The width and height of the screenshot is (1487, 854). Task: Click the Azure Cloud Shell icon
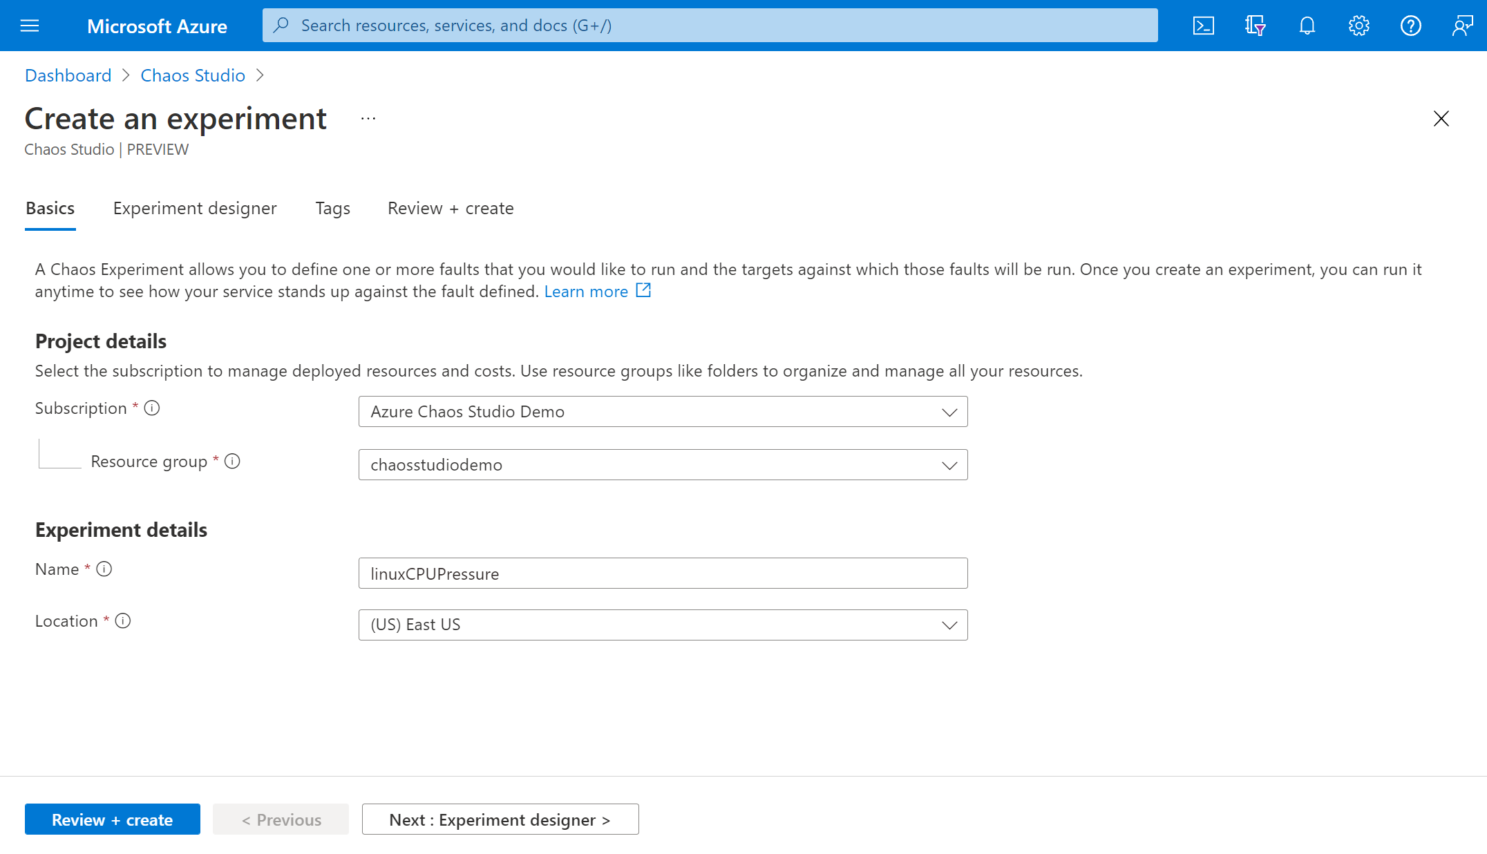1203,26
